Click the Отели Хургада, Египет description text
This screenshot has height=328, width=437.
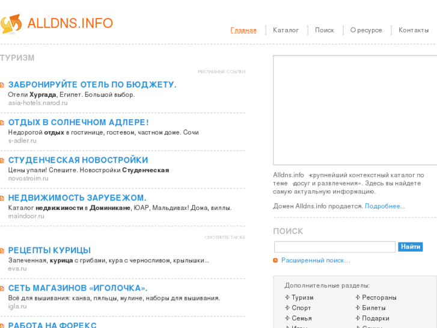tap(72, 94)
